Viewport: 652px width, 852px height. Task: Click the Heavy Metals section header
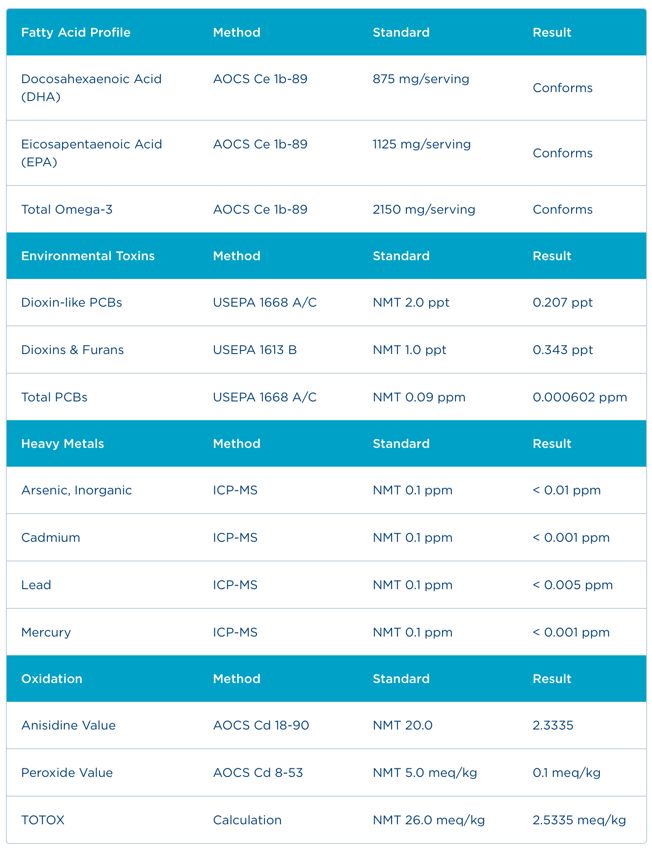[x=63, y=444]
